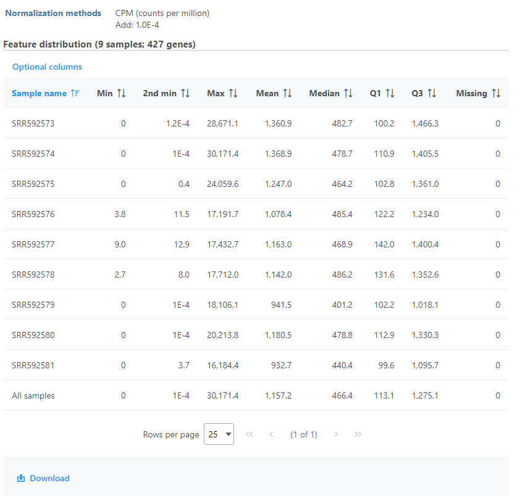Image resolution: width=520 pixels, height=496 pixels.
Task: Click Q3 value 1,466.3
Action: [425, 123]
